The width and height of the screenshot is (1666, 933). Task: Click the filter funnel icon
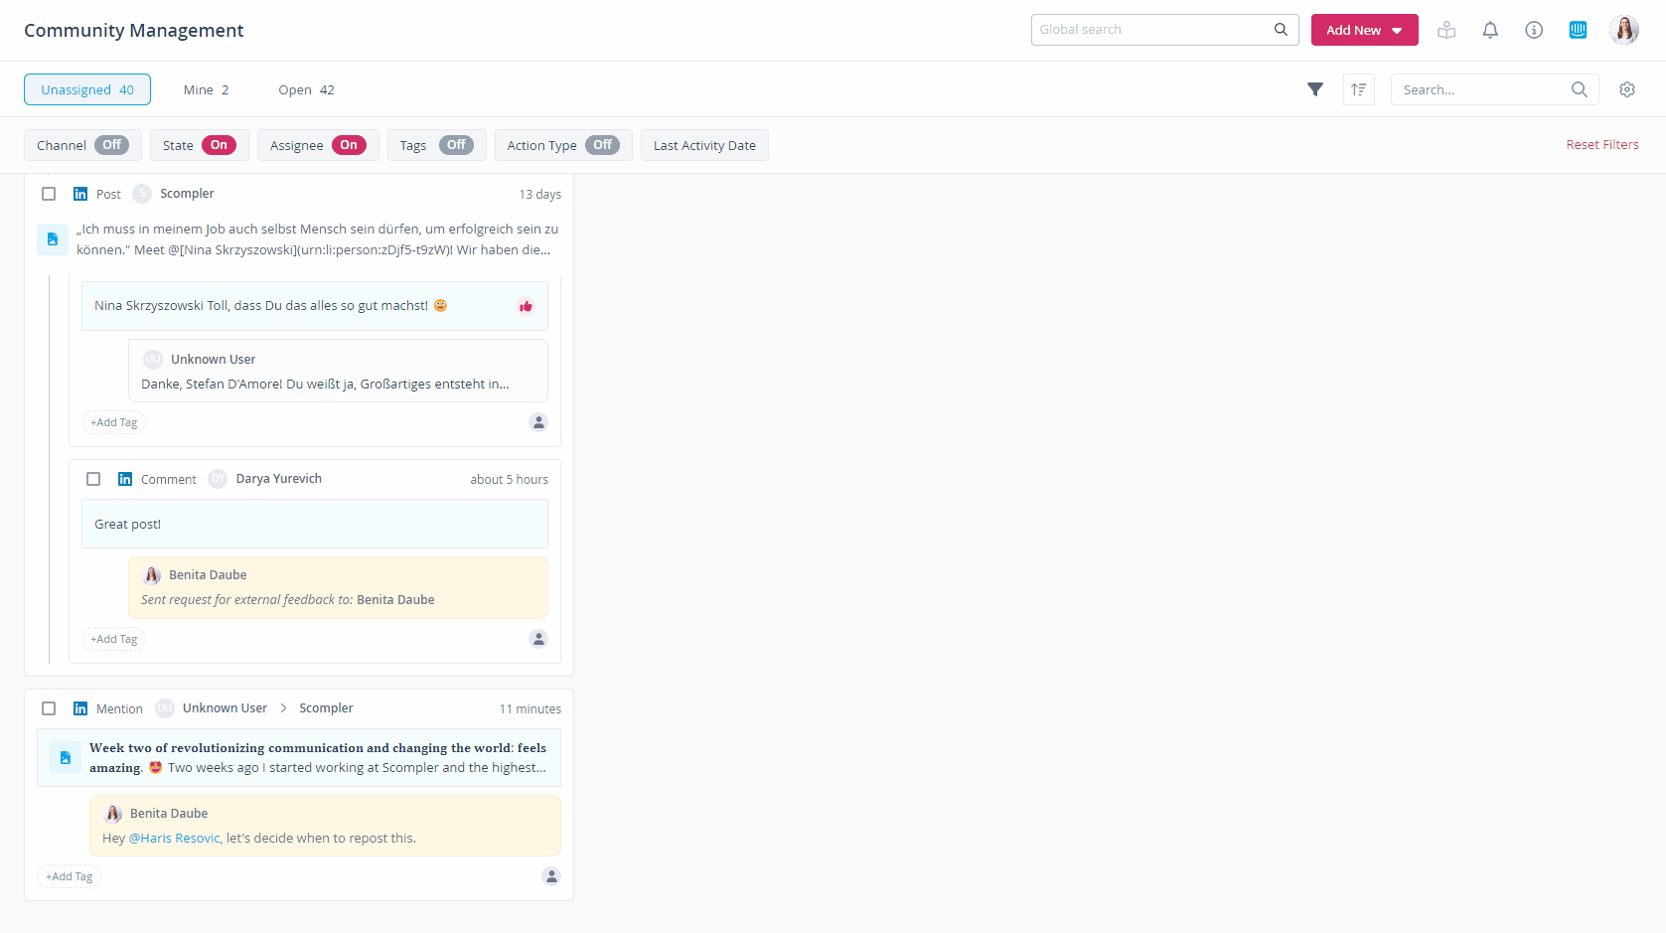(1314, 89)
